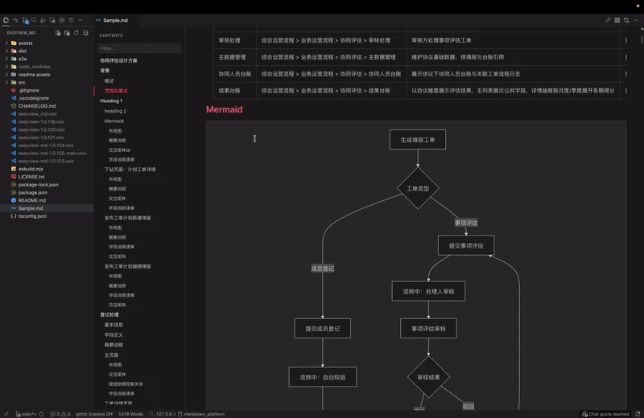This screenshot has height=418, width=644.
Task: Click the preview vertical scrollbar
Action: coord(641,39)
